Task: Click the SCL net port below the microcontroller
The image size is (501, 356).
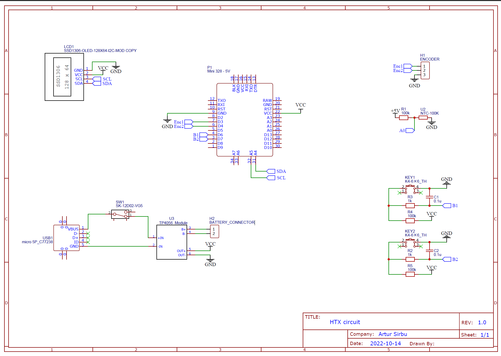Action: pyautogui.click(x=271, y=178)
